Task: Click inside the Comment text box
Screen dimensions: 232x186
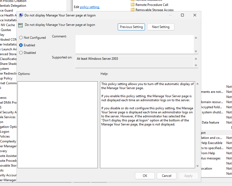Action: [134, 44]
